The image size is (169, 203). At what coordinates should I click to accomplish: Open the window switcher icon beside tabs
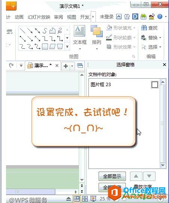click(80, 66)
